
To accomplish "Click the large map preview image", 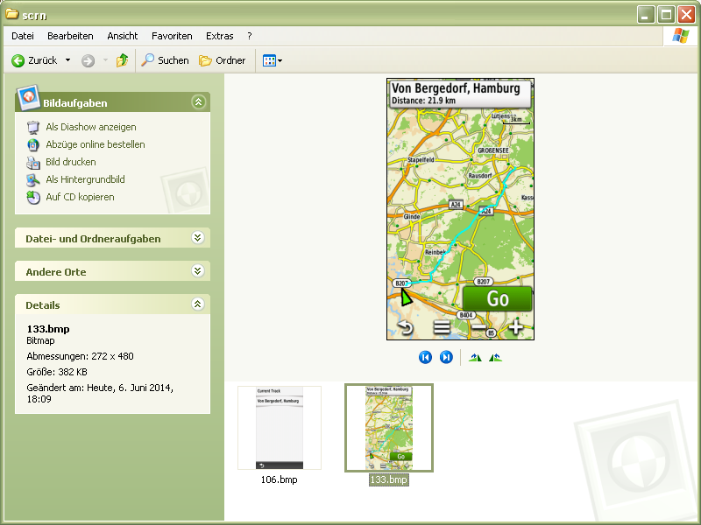I will [461, 209].
